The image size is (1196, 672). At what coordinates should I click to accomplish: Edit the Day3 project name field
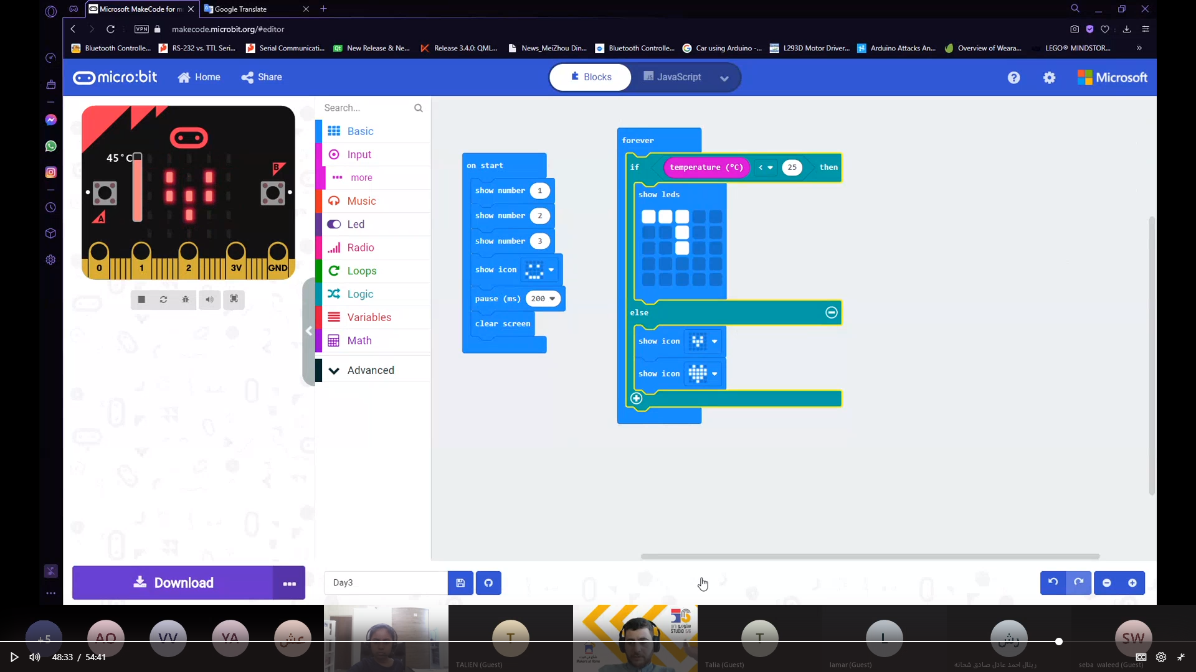(x=386, y=583)
